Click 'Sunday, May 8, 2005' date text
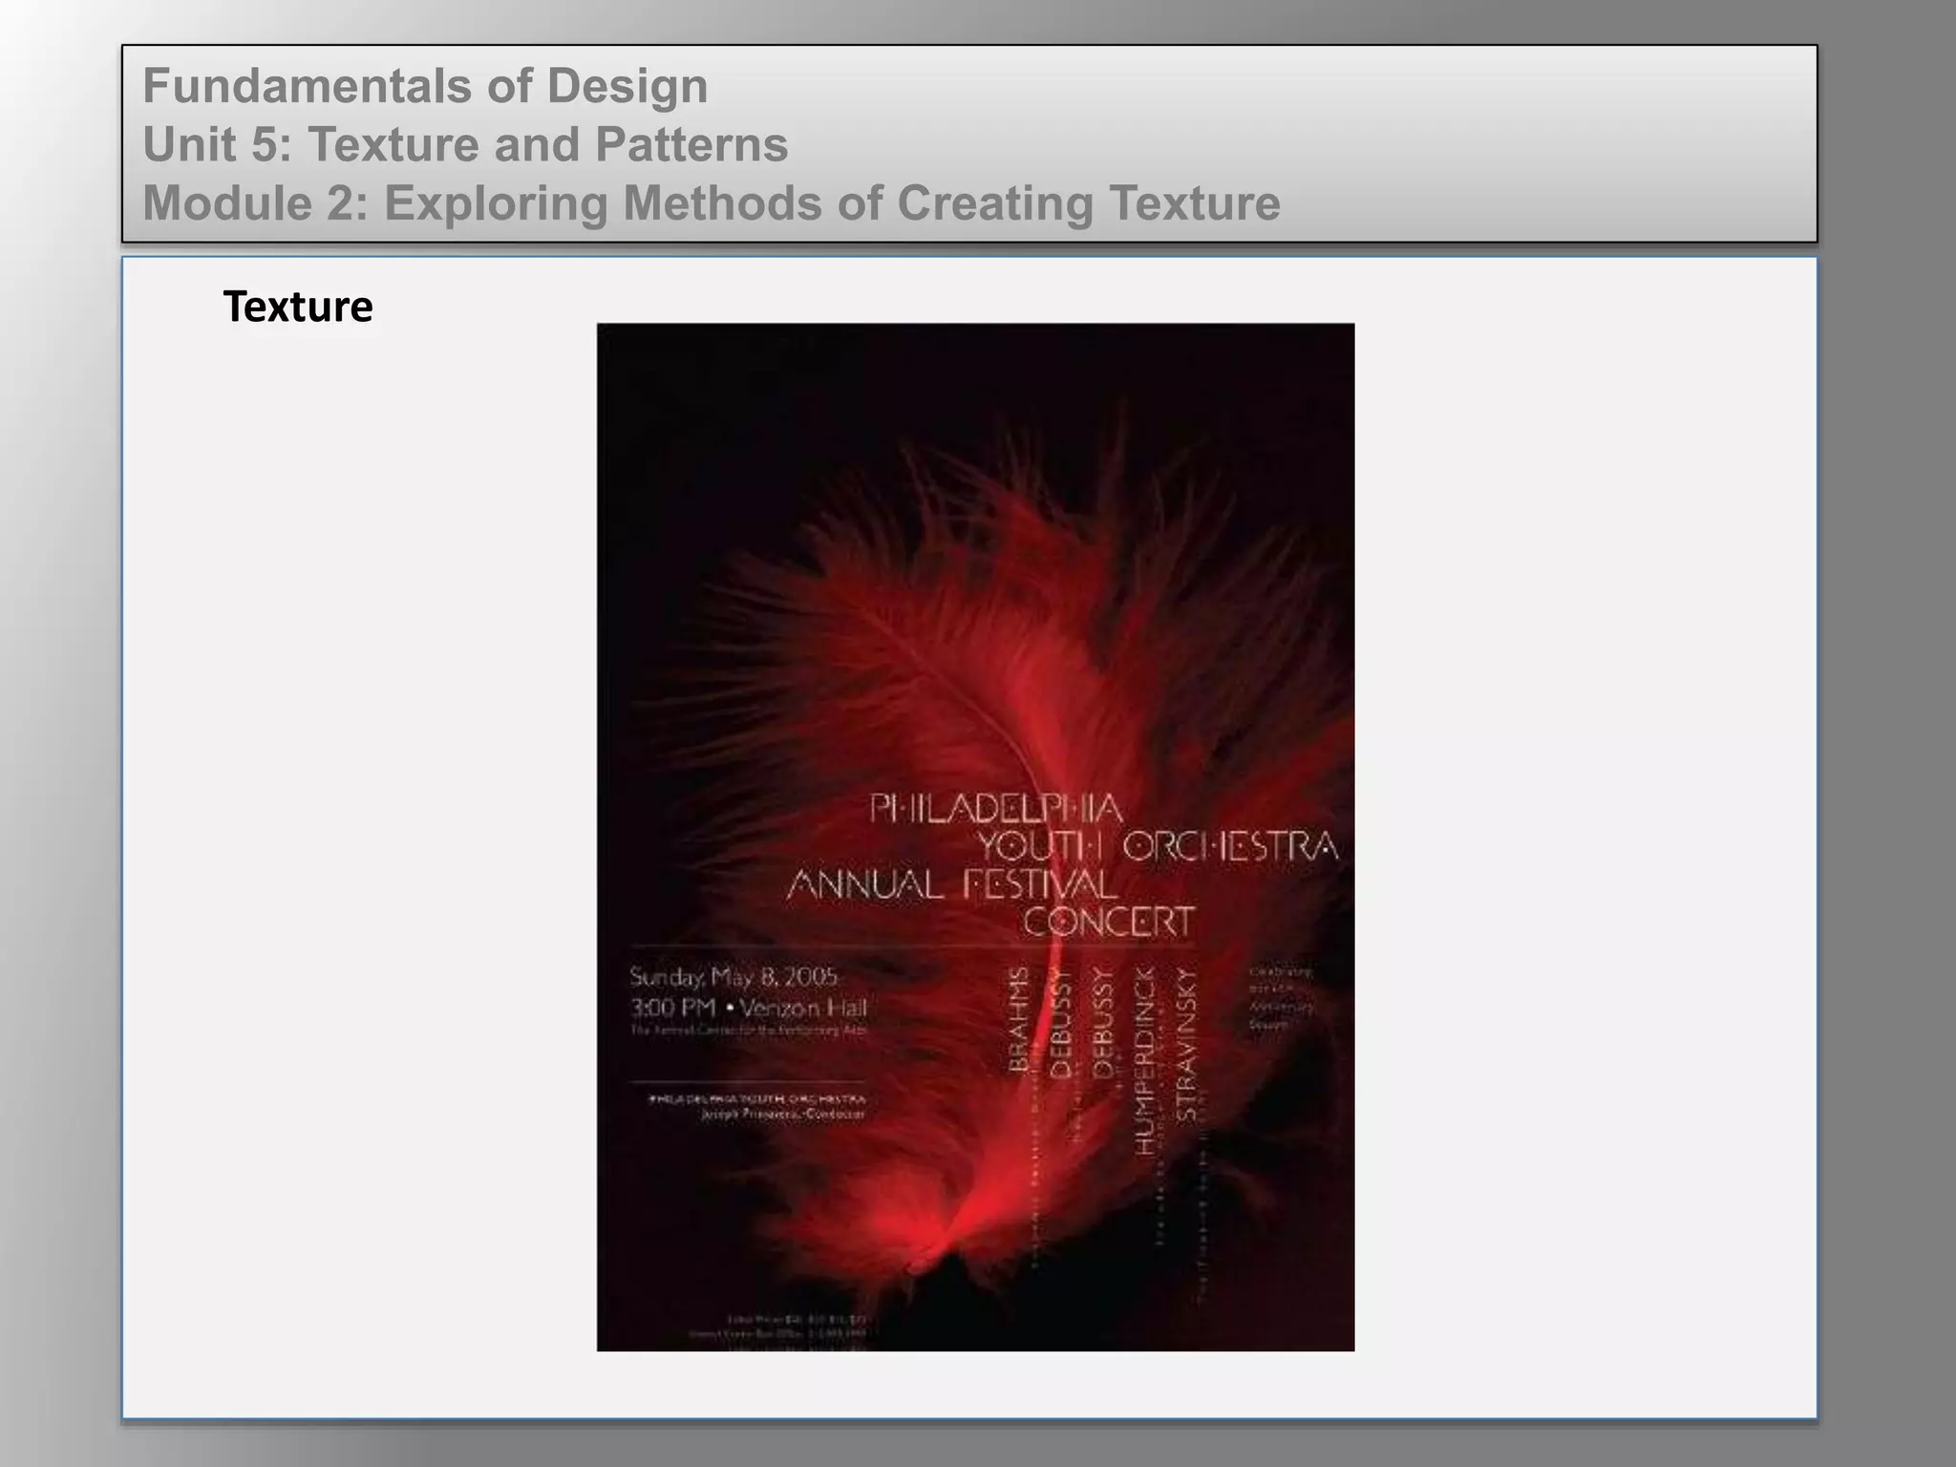The image size is (1956, 1467). tap(733, 977)
